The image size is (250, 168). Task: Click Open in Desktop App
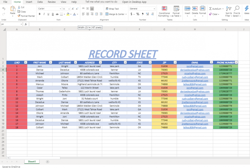pos(134,2)
